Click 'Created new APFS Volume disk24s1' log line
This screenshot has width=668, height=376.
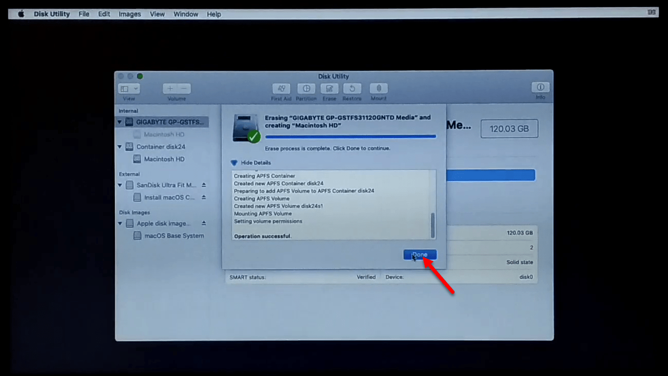[279, 206]
